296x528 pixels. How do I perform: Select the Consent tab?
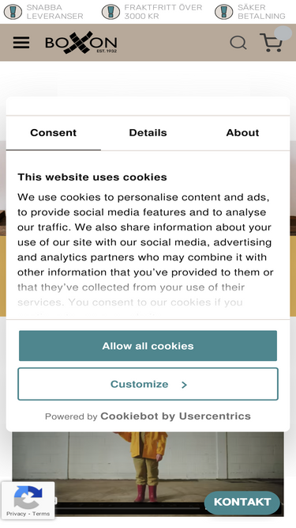click(54, 133)
